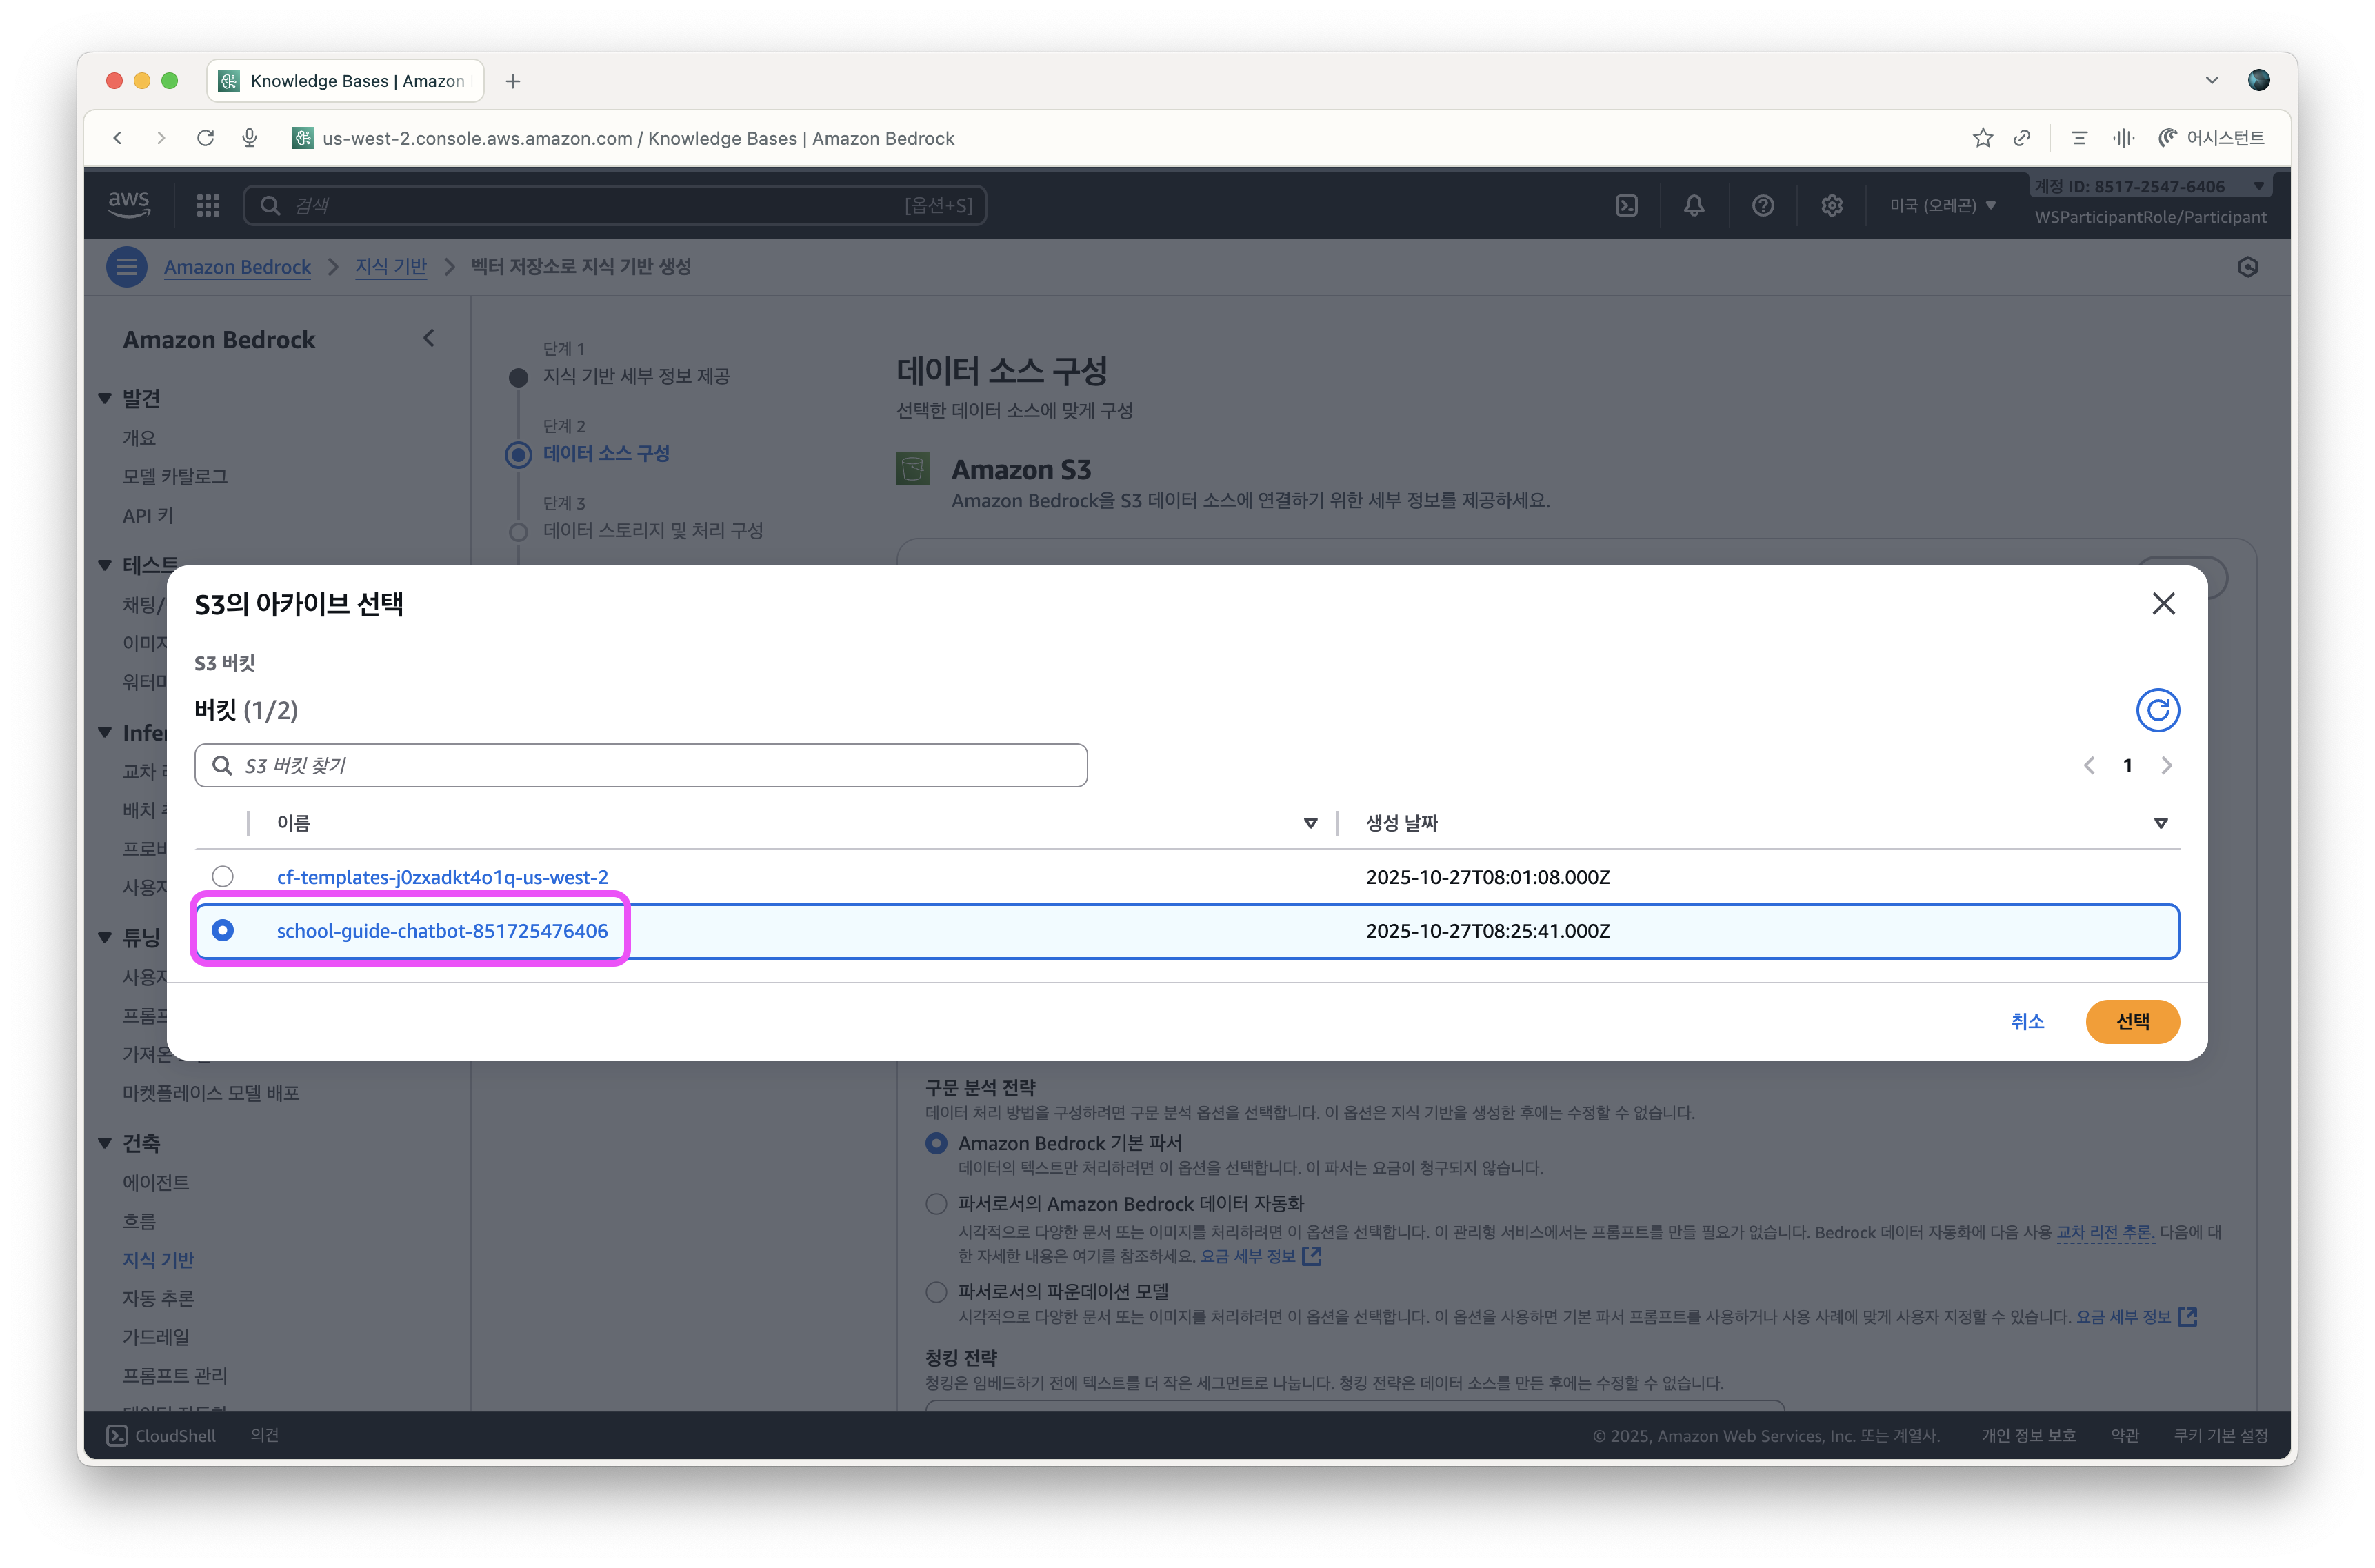2375x1568 pixels.
Task: Collapse the 발견 sidebar section
Action: (x=105, y=399)
